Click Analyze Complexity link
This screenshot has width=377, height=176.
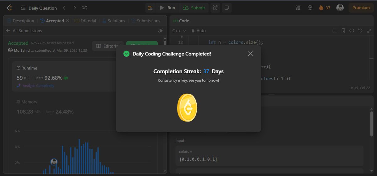pos(36,85)
